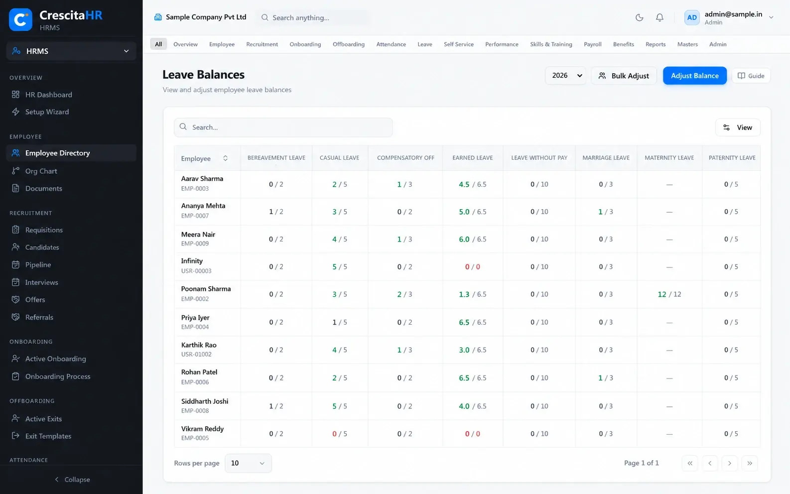The width and height of the screenshot is (790, 494).
Task: Click the Offers badge icon
Action: [x=15, y=299]
